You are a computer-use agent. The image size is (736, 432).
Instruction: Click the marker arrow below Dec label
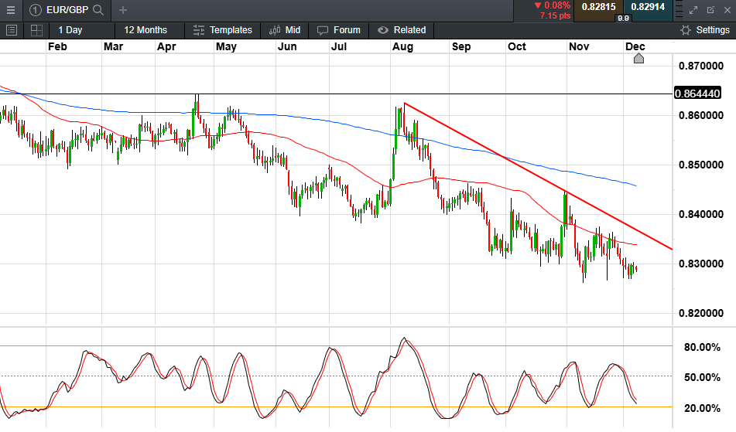click(x=638, y=59)
